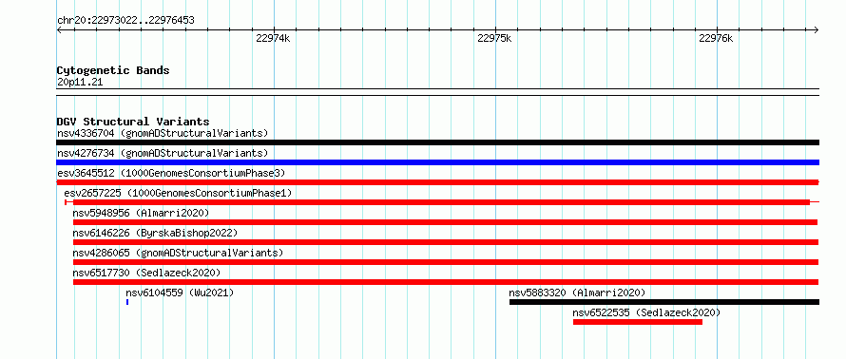Select the red nsv4286065 variant bar
The height and width of the screenshot is (359, 846).
[446, 262]
